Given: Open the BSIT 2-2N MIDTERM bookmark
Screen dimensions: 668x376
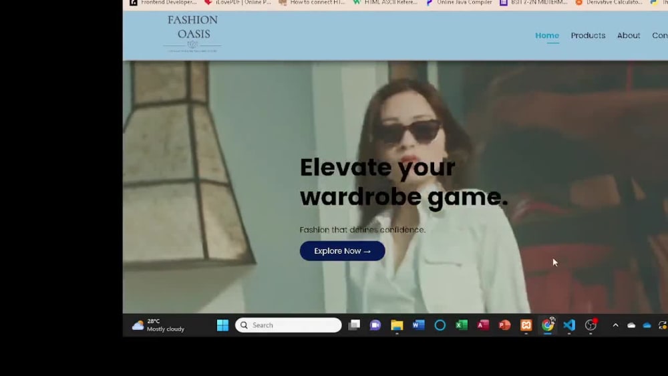Looking at the screenshot, I should (x=534, y=3).
